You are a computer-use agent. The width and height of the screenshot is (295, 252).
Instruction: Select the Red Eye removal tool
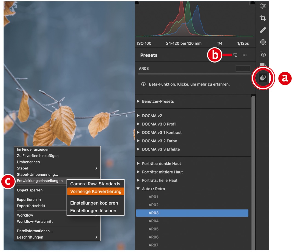[x=263, y=54]
